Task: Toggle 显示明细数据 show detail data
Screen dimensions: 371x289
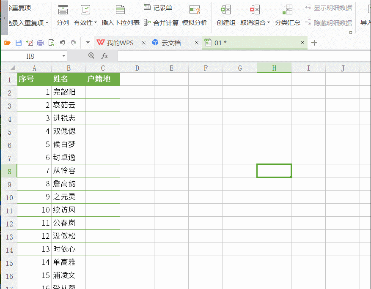Action: [x=334, y=7]
